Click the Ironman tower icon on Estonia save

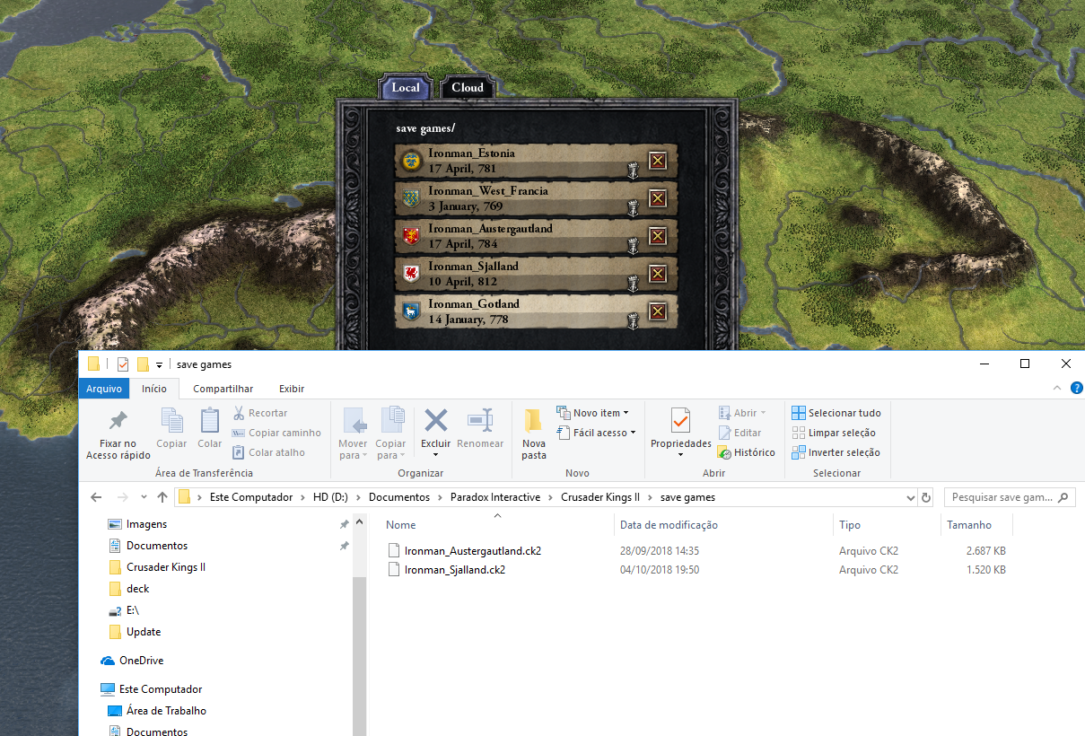point(632,169)
